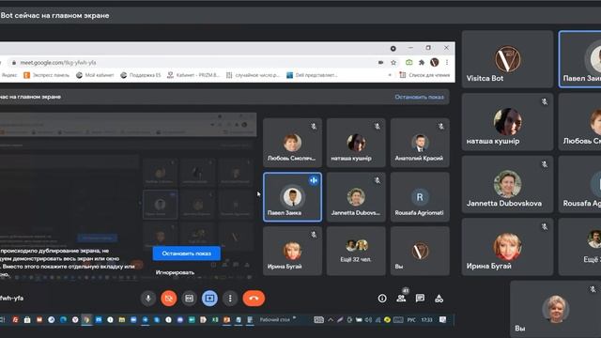Open the green extension icon in Chrome toolbar
The height and width of the screenshot is (338, 601).
tap(409, 63)
